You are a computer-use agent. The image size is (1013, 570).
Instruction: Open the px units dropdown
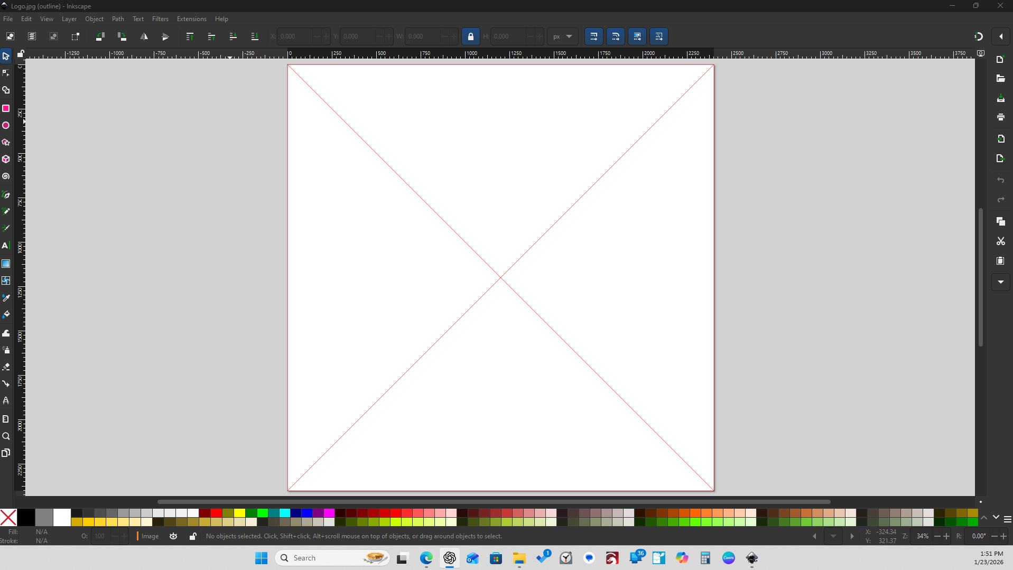pyautogui.click(x=562, y=36)
